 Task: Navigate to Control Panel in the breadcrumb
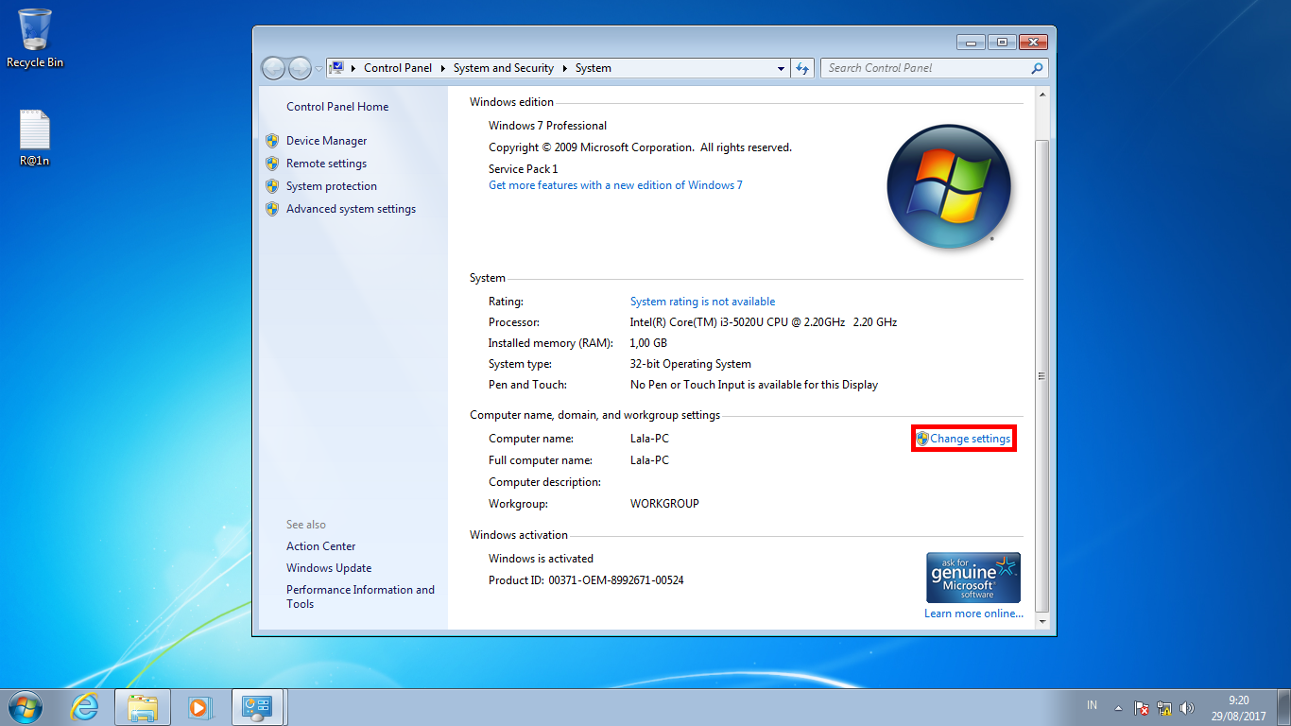click(398, 67)
